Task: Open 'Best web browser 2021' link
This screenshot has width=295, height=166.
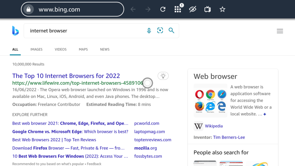Action: 70,123
